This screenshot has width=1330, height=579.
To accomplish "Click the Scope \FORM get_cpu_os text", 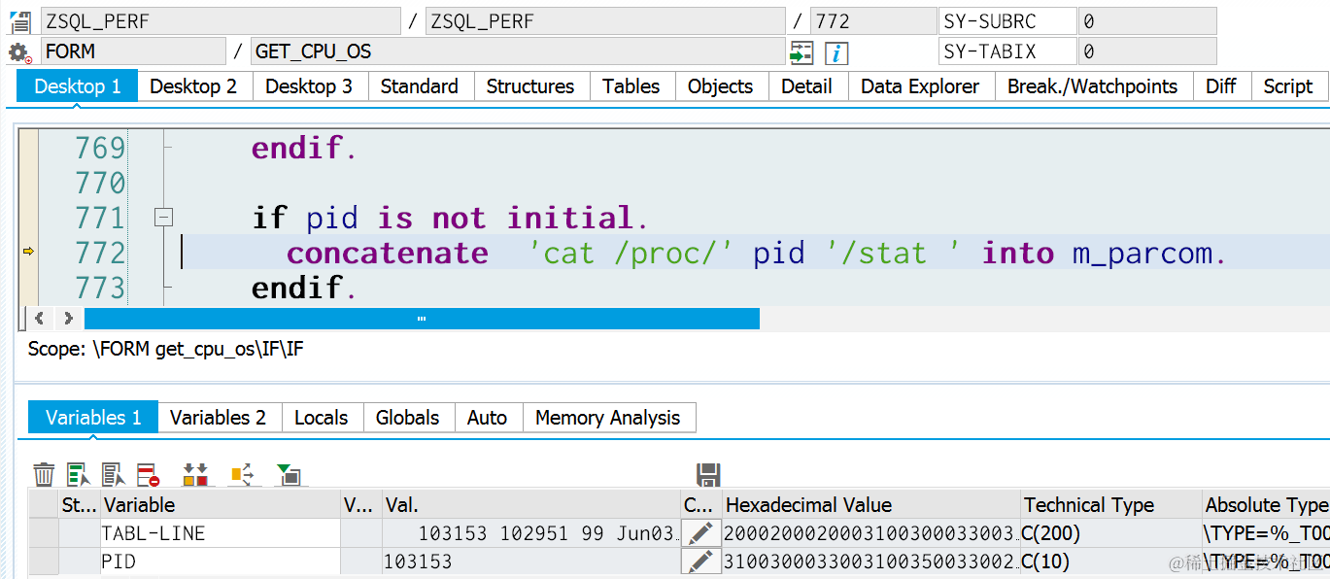I will (166, 349).
